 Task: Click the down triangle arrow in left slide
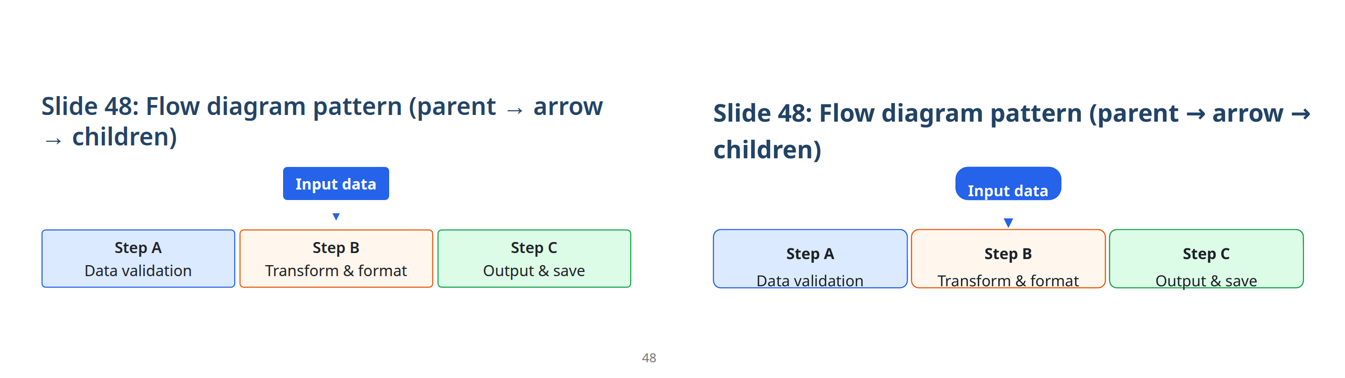[336, 216]
